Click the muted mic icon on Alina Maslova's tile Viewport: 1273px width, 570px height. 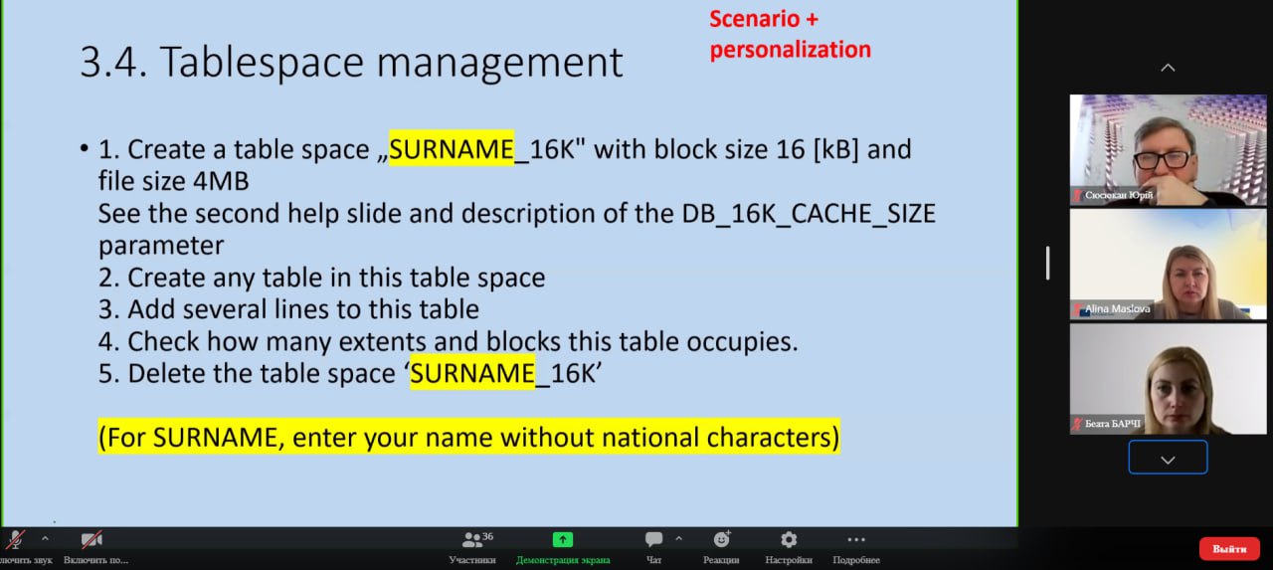tap(1077, 310)
